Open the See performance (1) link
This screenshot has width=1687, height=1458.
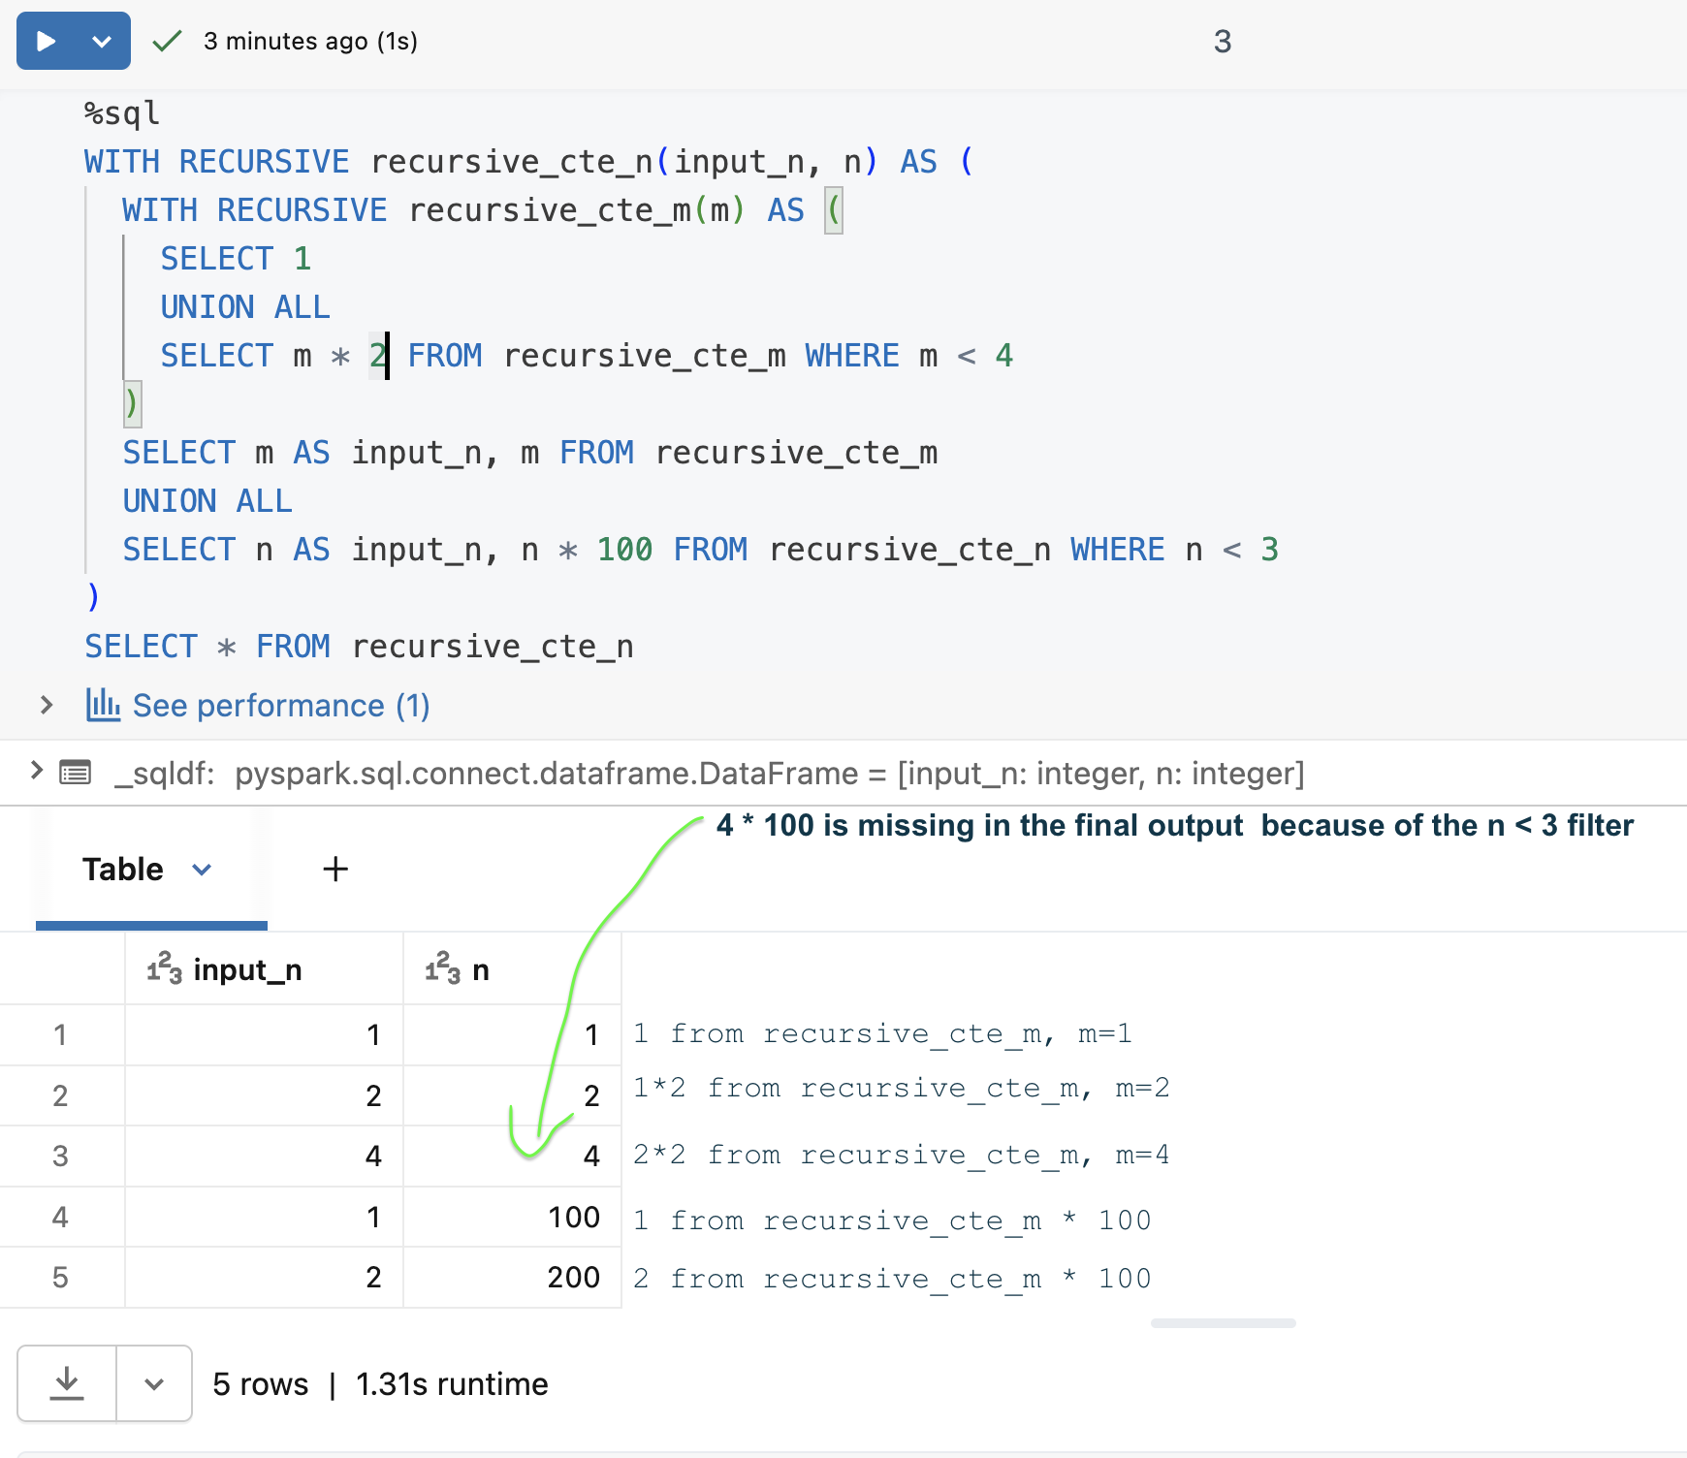(x=280, y=705)
